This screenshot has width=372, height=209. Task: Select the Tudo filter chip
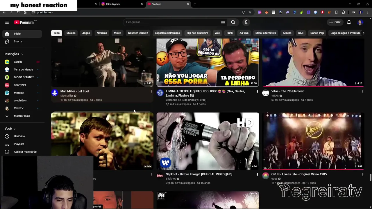[56, 33]
